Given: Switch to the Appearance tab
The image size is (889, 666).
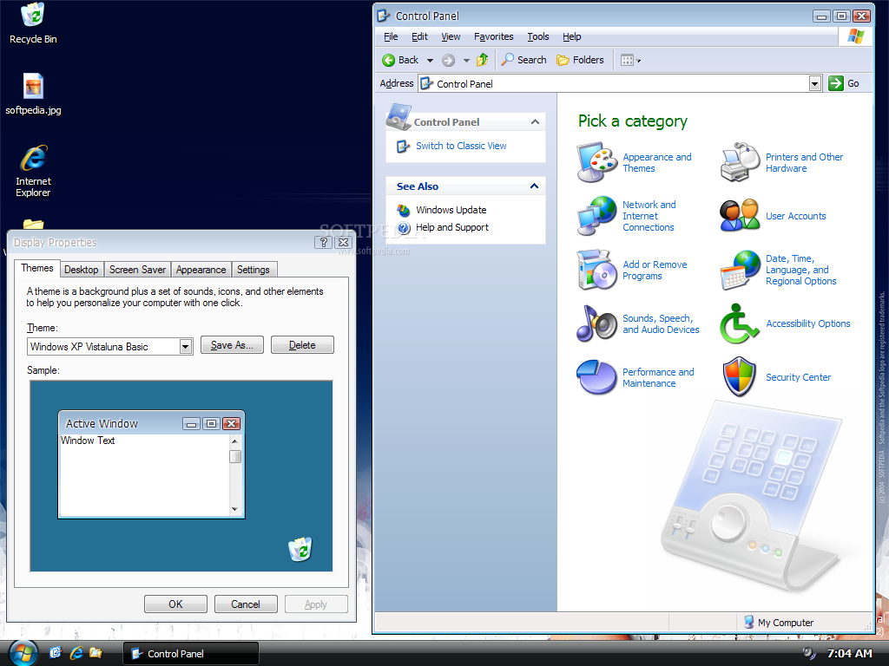Looking at the screenshot, I should click(201, 270).
